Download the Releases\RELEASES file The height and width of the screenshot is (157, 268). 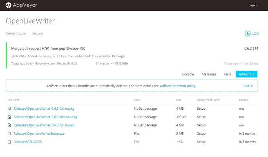point(28,142)
